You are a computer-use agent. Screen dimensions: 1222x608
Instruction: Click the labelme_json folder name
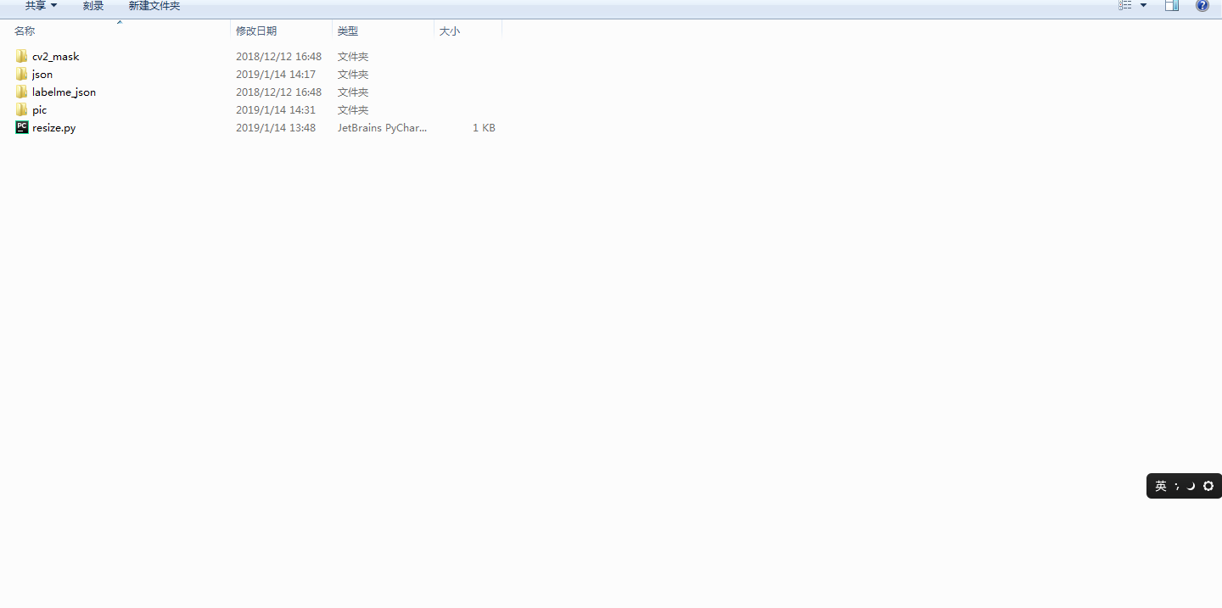click(64, 92)
